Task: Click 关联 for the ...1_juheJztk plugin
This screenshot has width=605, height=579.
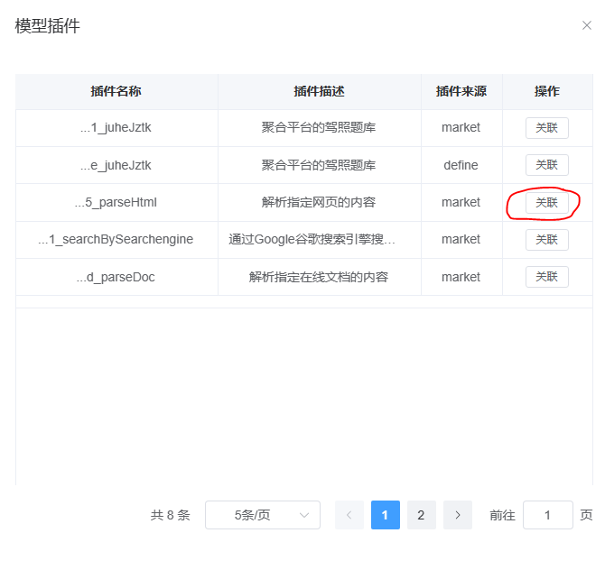Action: click(546, 128)
